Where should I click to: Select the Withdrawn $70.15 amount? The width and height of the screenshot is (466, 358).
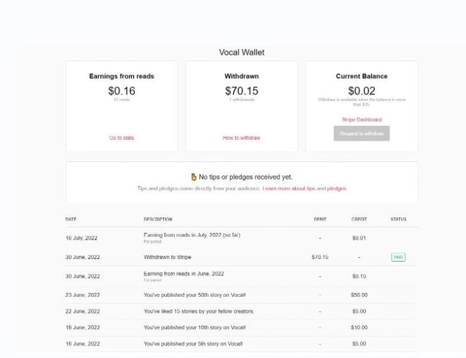point(242,91)
